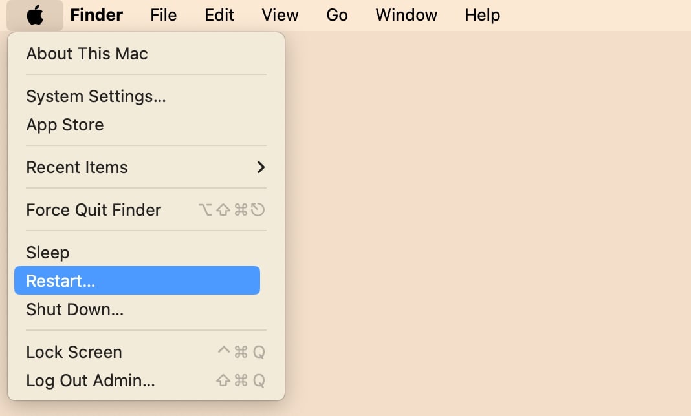Open the View menu
The height and width of the screenshot is (416, 691).
pyautogui.click(x=280, y=15)
